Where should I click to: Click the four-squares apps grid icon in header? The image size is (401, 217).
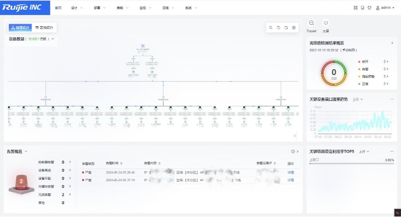[x=355, y=8]
